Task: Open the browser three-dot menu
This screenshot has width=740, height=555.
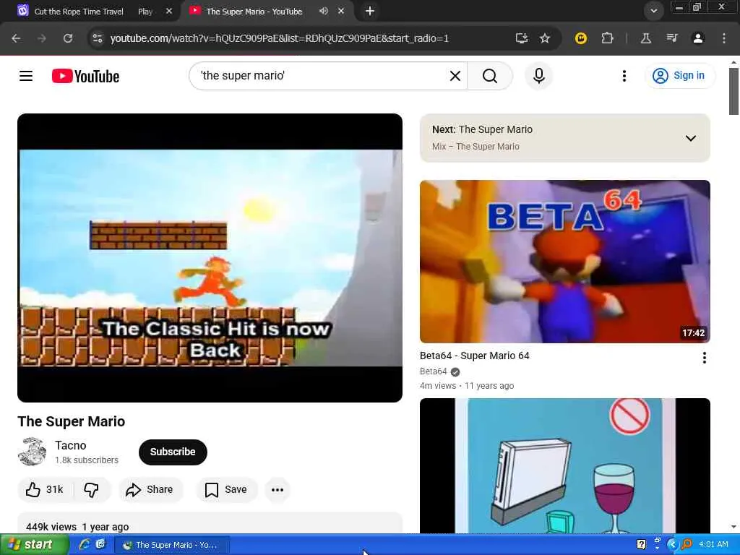Action: pyautogui.click(x=724, y=38)
